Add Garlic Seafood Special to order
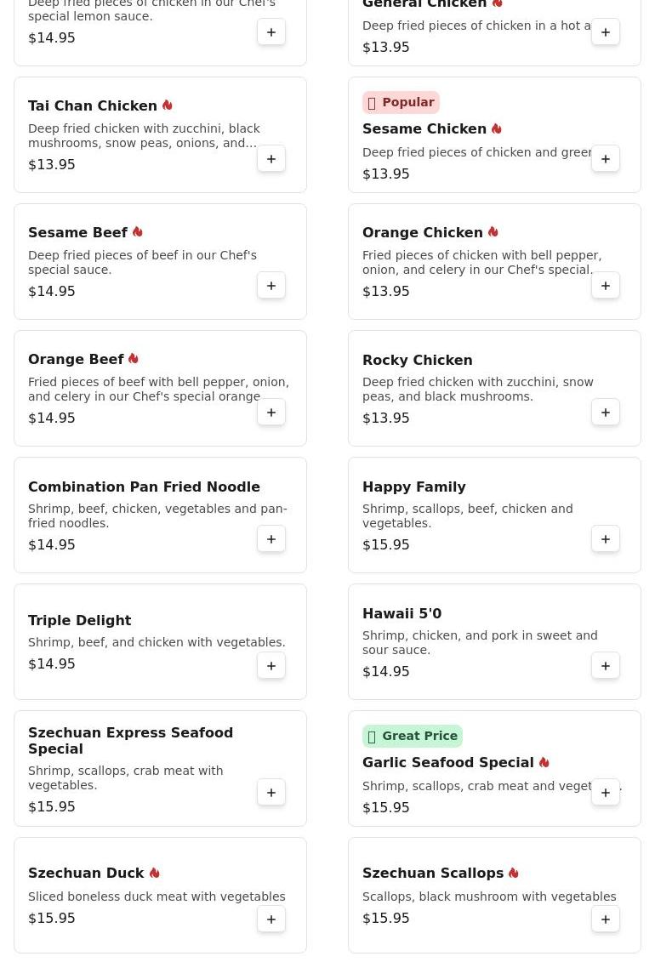This screenshot has width=655, height=962. tap(606, 793)
